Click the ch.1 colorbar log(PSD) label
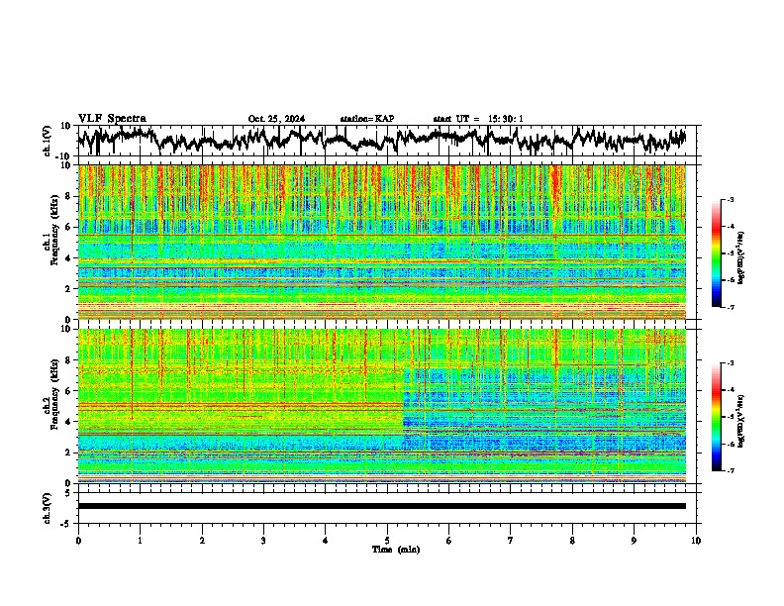Viewport: 784px width, 606px height. tap(741, 257)
